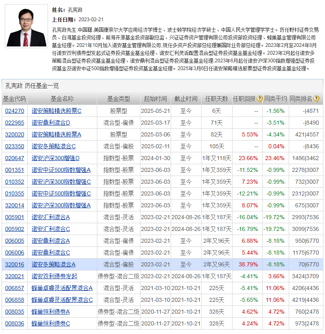Open the 蜂巢卓睿灵活配置混合C fund link
Image resolution: width=325 pixels, height=334 pixels.
(x=62, y=300)
